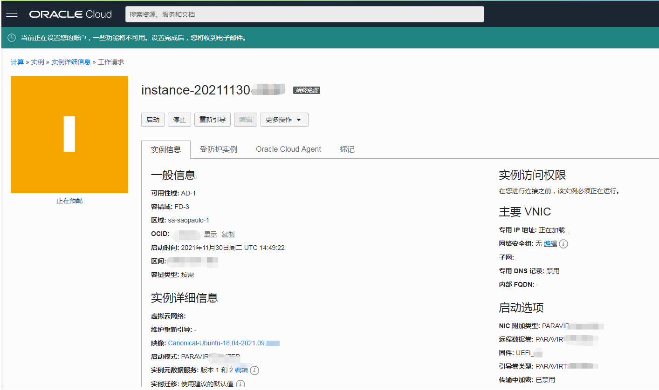Click the 子网 label
Image resolution: width=659 pixels, height=390 pixels.
click(x=507, y=257)
